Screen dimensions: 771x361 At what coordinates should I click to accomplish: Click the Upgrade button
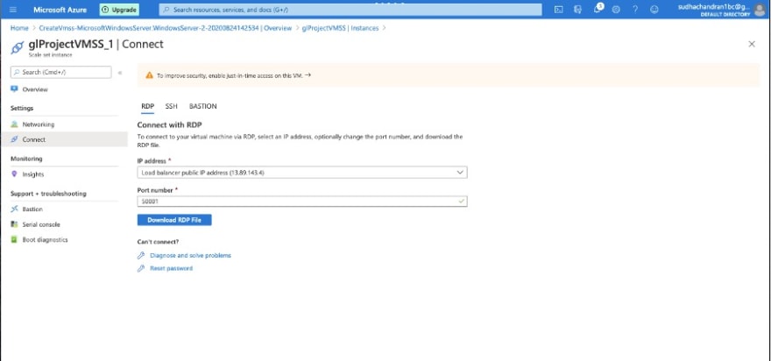119,10
